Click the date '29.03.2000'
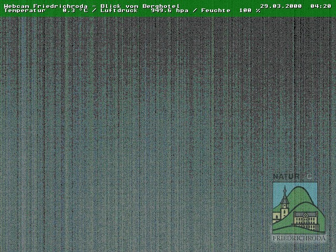This screenshot has height=252, width=336. (281, 6)
